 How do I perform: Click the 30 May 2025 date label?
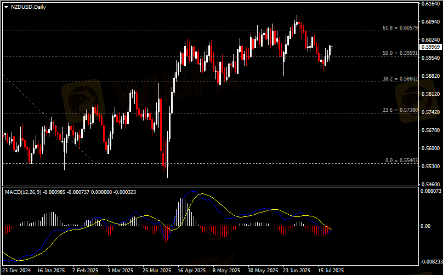pos(263,271)
